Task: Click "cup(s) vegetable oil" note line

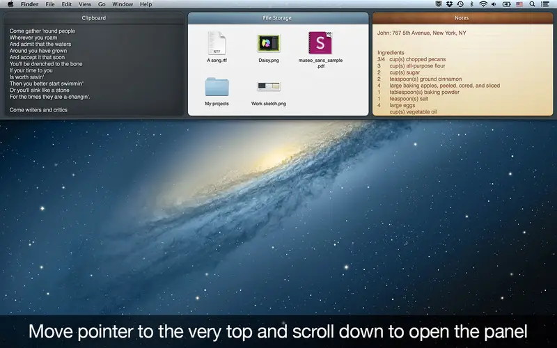Action: click(x=413, y=112)
